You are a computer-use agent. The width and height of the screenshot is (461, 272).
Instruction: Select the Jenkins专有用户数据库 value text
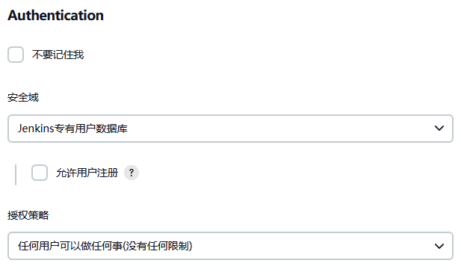tap(72, 129)
